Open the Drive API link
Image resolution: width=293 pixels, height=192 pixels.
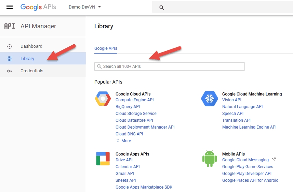(x=124, y=160)
